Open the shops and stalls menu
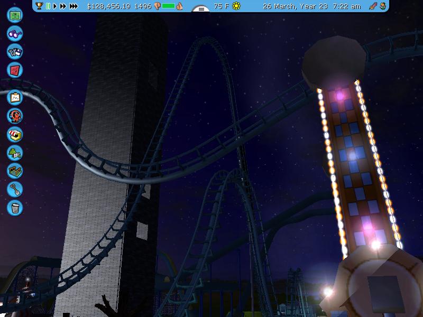Screen dimensions: 423x317 coord(15,134)
